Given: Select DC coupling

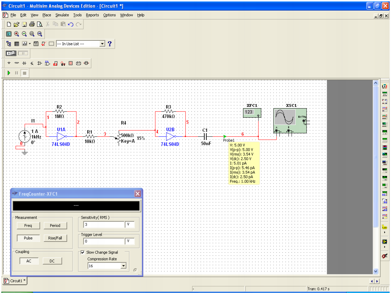Looking at the screenshot, I should [x=52, y=261].
